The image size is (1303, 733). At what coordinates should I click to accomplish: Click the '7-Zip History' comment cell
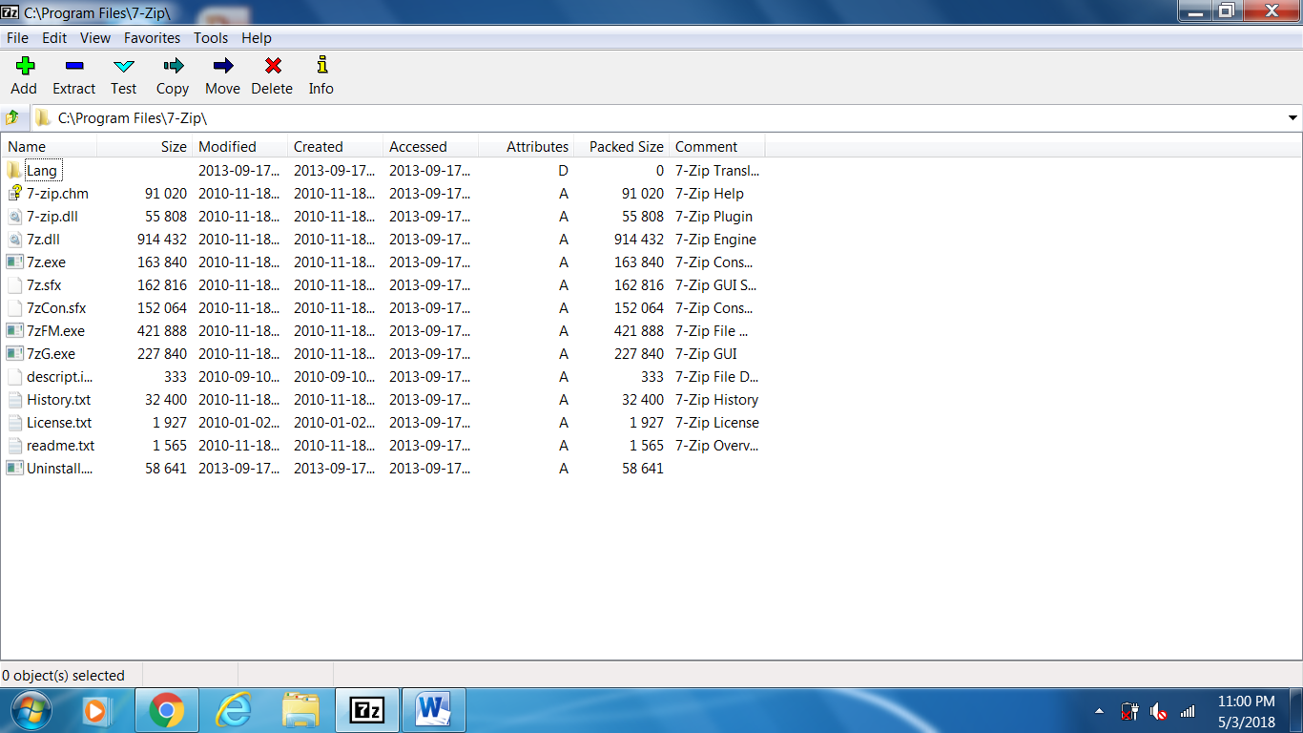click(x=717, y=400)
